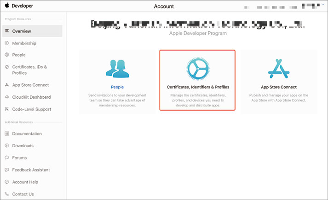Select People in the sidebar menu
This screenshot has height=200, width=328.
(19, 55)
